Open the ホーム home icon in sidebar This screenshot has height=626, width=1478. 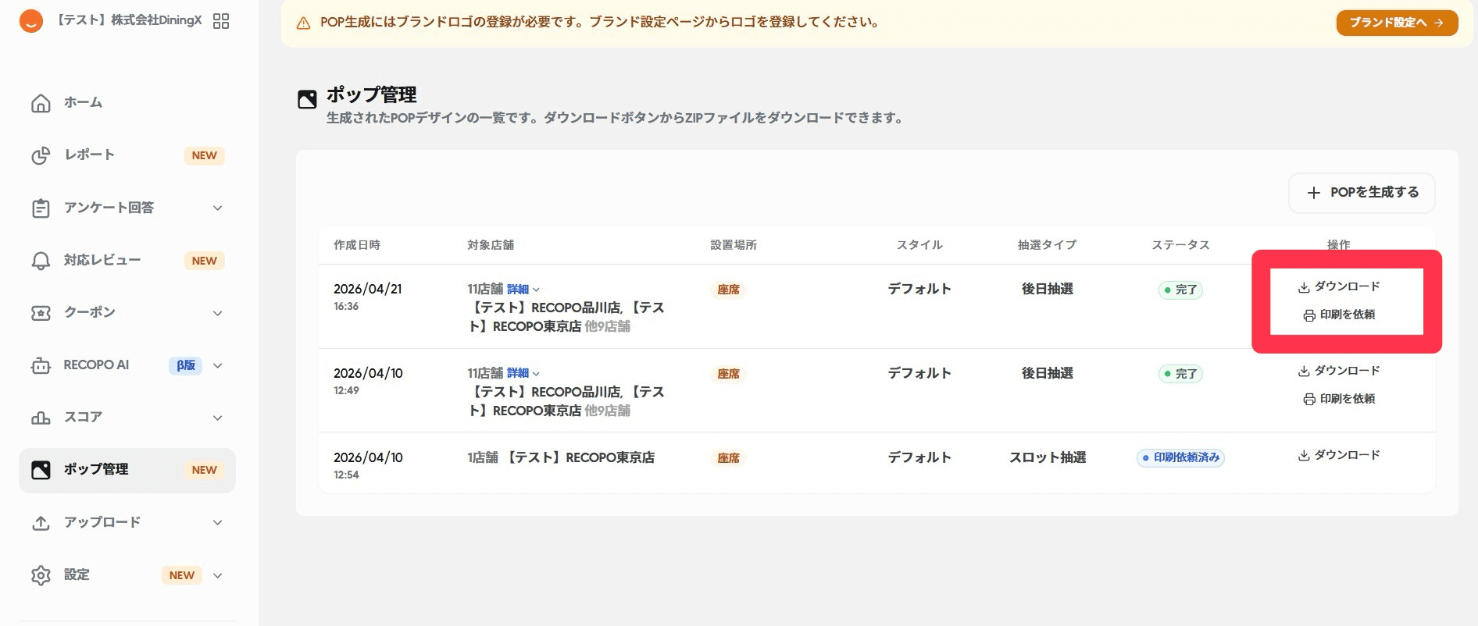41,102
